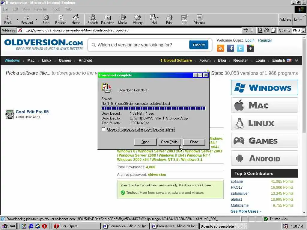Open the Facebook icon on OldVersion header

tap(231, 48)
